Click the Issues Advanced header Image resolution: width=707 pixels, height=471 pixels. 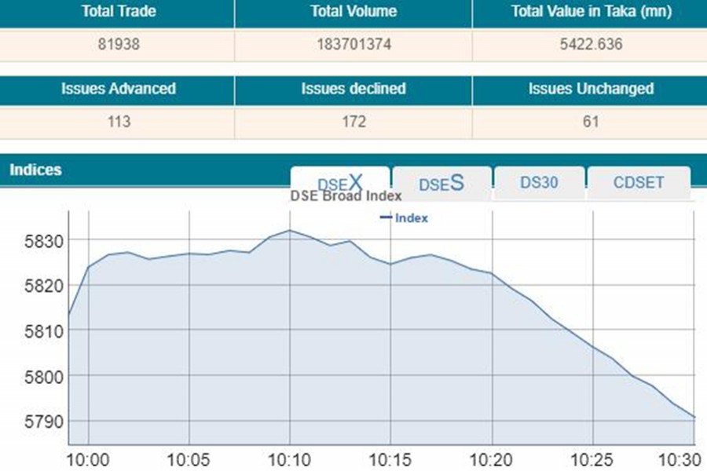[120, 89]
